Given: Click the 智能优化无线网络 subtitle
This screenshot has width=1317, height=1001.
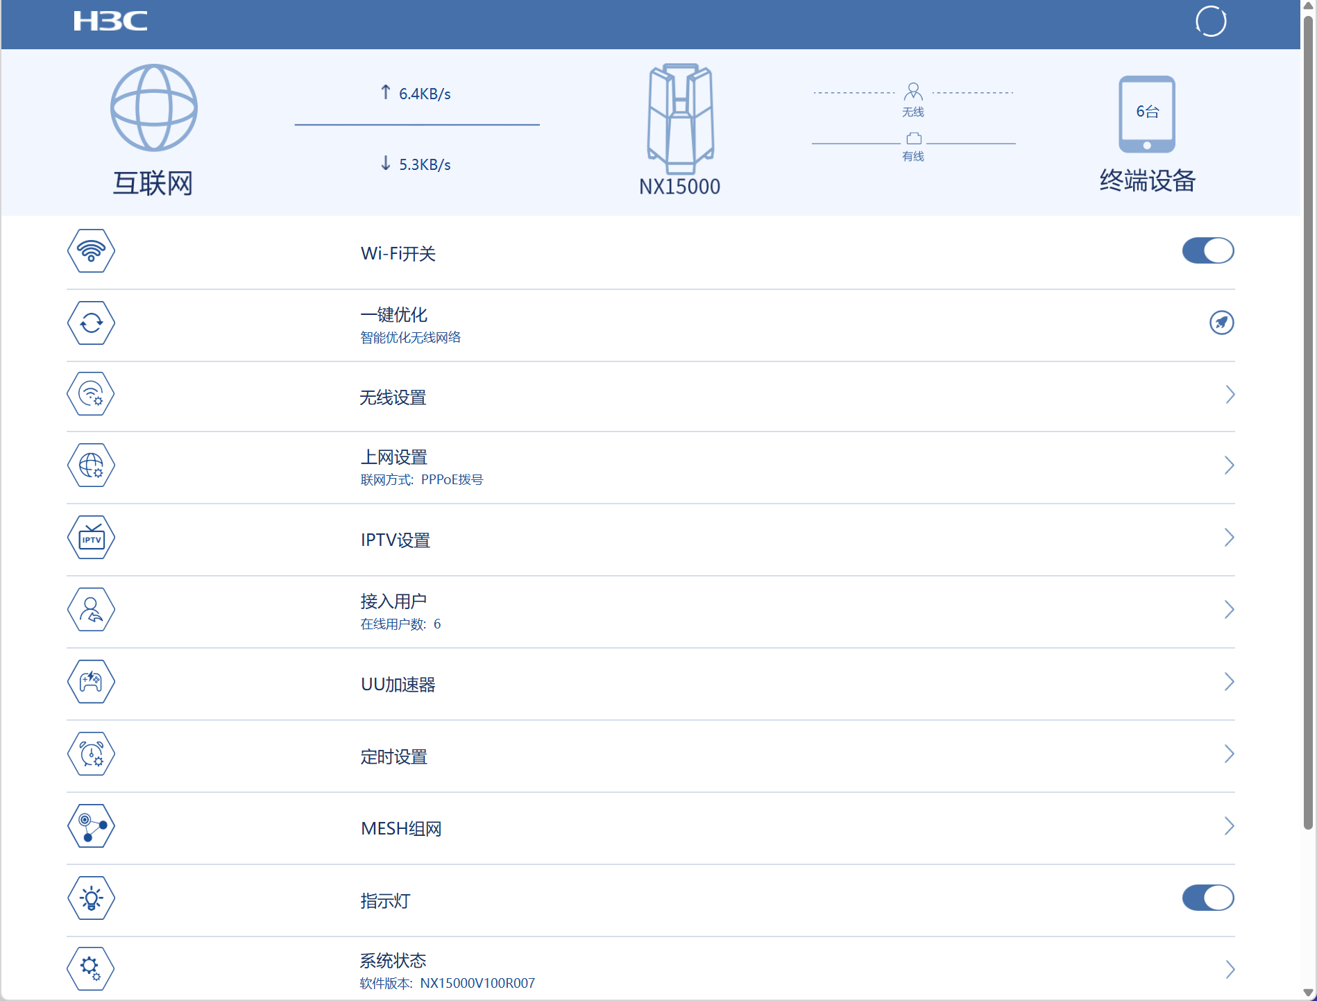Looking at the screenshot, I should [411, 337].
